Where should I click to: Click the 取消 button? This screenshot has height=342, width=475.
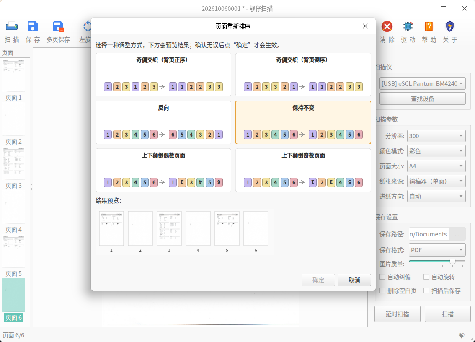pos(354,280)
